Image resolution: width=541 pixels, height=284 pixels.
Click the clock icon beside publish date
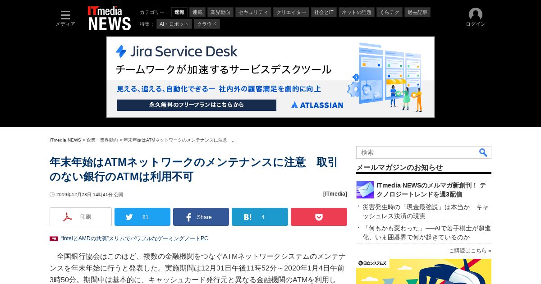52,195
